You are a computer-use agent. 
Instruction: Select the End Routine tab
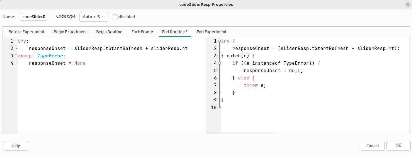pos(175,32)
